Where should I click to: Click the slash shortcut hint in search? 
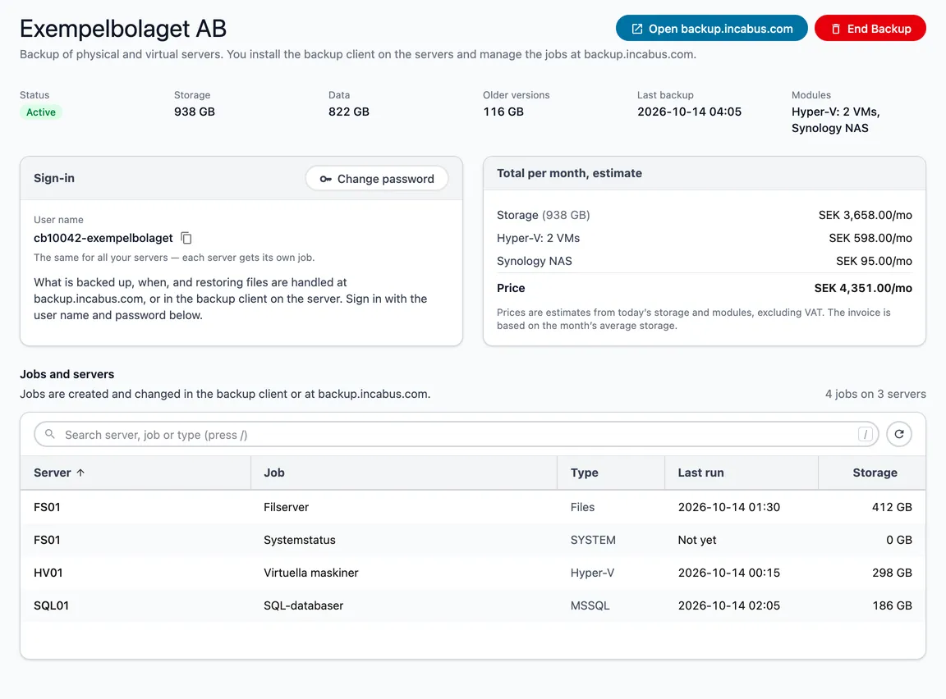866,434
